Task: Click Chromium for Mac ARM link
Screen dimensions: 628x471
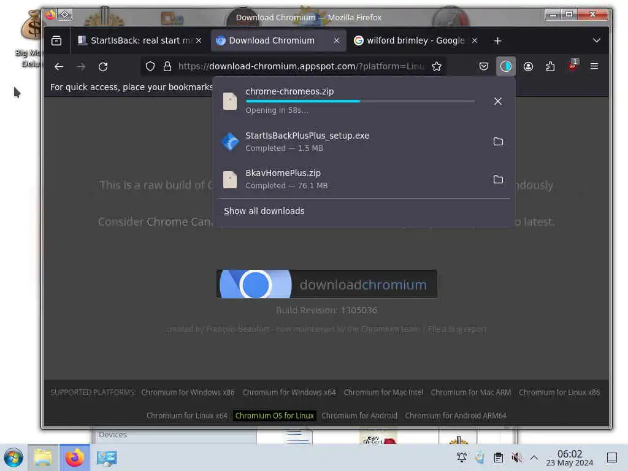Action: 471,392
